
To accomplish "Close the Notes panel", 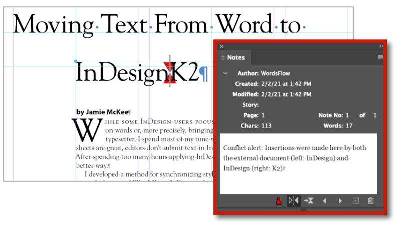I will [x=222, y=46].
